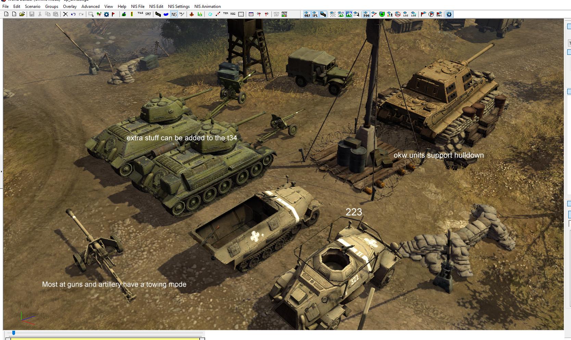
Task: Select the TER territory tool
Action: click(x=226, y=14)
